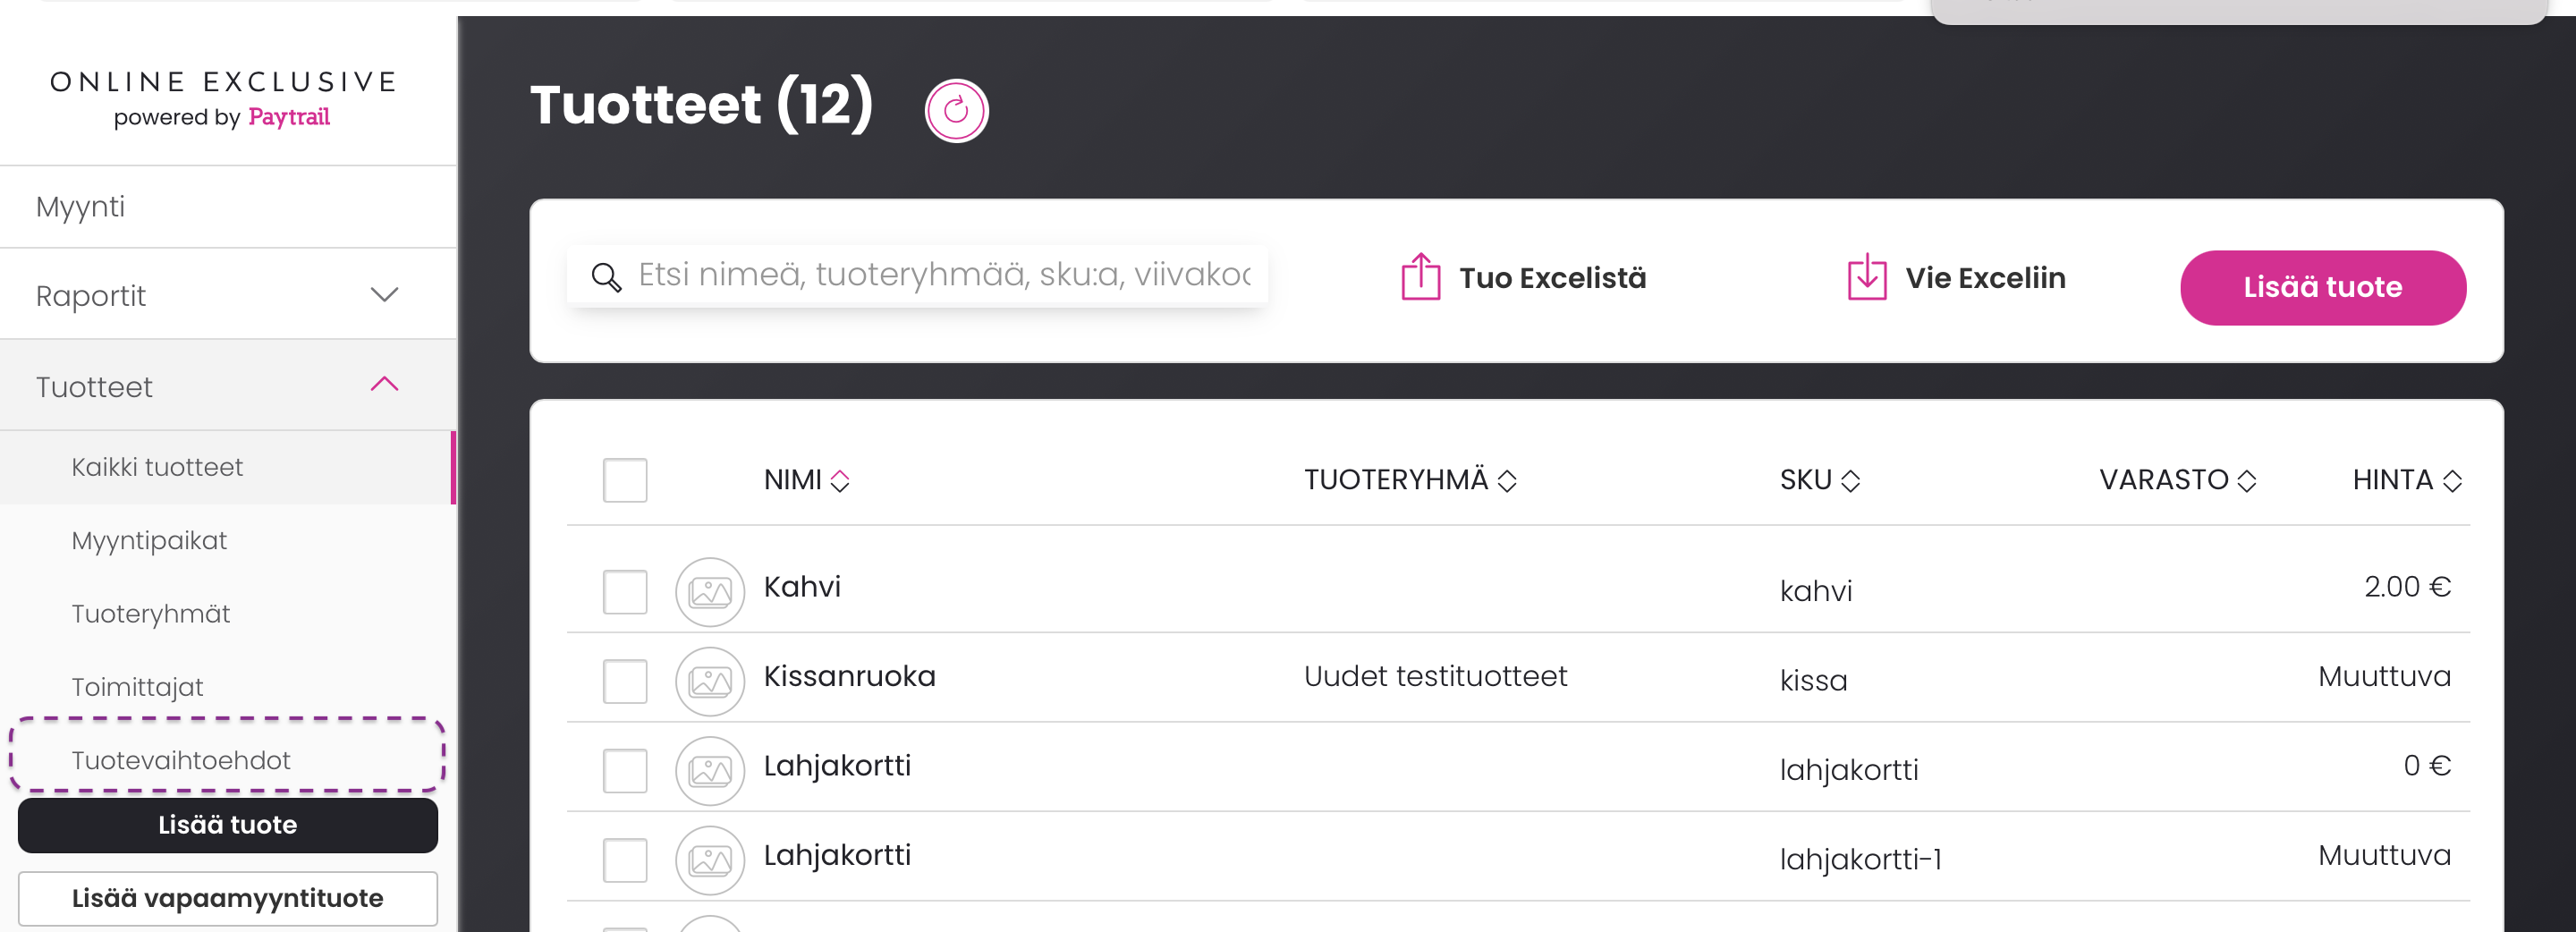Expand the Raportit menu chevron

click(x=384, y=295)
